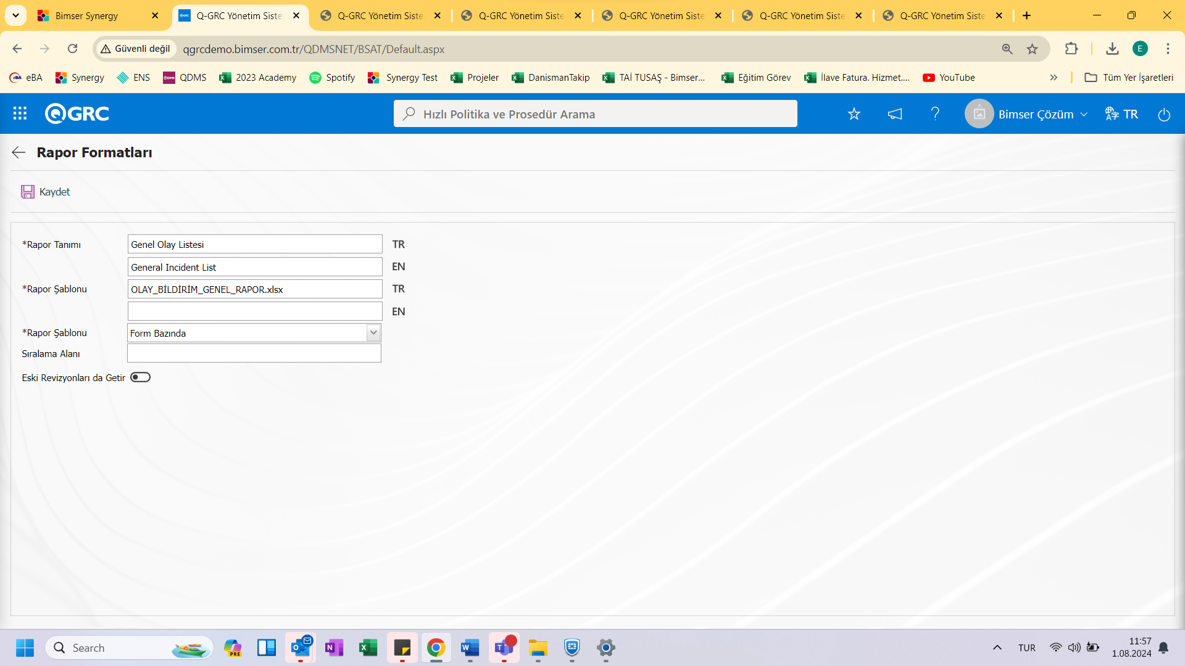
Task: Click the help question mark icon
Action: tap(936, 113)
